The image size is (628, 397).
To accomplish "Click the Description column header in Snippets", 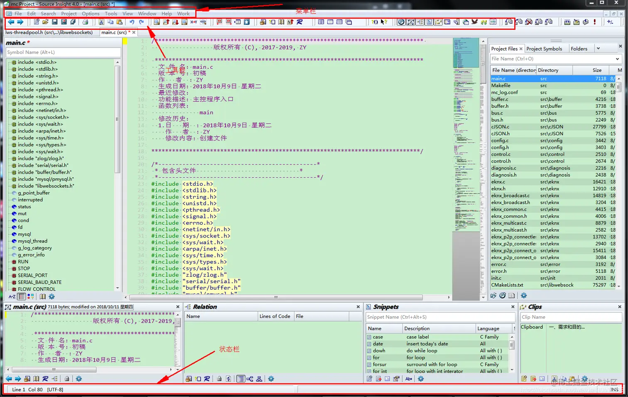I will [439, 328].
